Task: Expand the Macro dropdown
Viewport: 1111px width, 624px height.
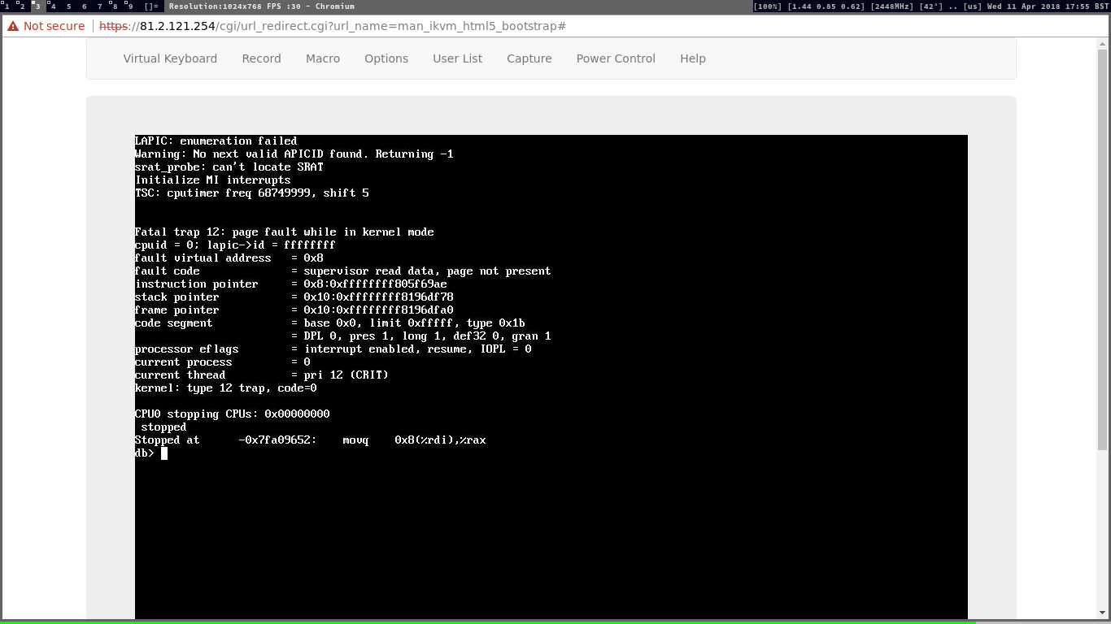Action: (323, 58)
